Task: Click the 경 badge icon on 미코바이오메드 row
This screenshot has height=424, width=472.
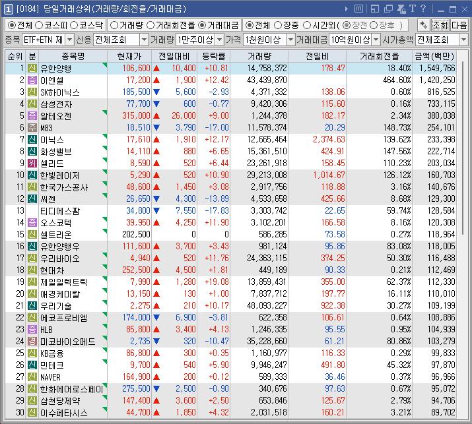Action: 32,342
